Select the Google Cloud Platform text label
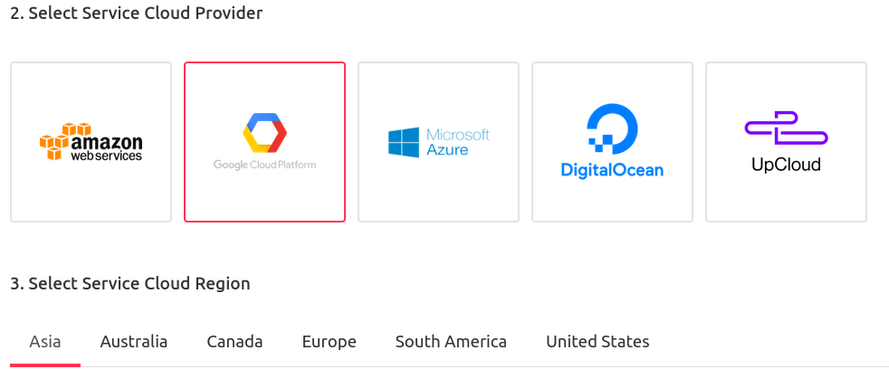Image resolution: width=889 pixels, height=379 pixels. point(264,165)
